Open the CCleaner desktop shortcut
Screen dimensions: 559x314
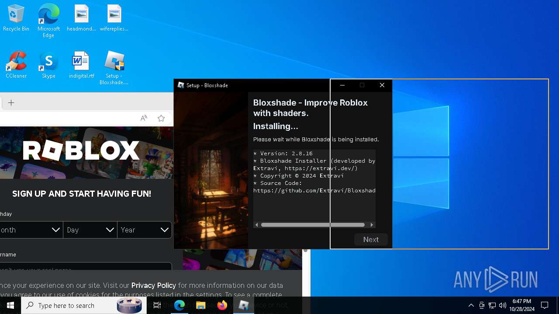(x=16, y=65)
